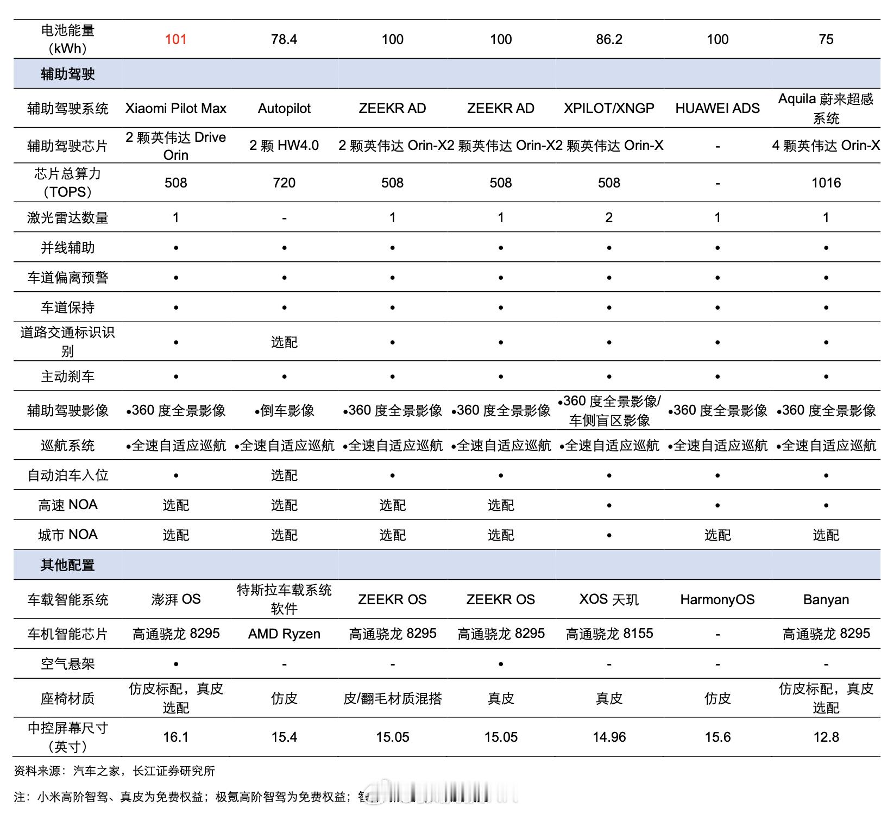Select the 其他配置 section header
Viewport: 881px width, 814px height.
(x=68, y=565)
